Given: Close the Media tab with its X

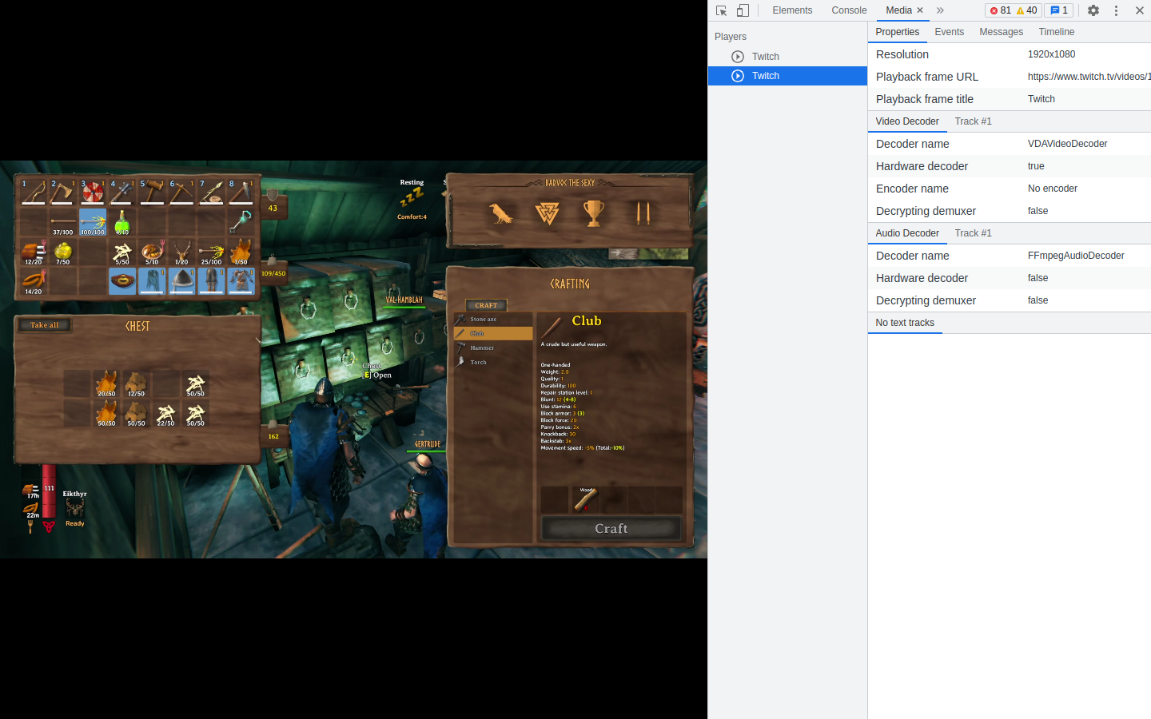Looking at the screenshot, I should pos(920,10).
